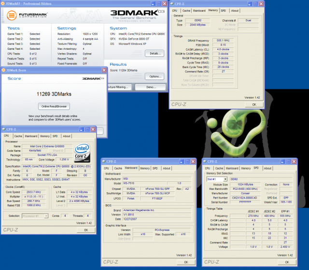Click the Core Speed 2933.7 MHz field

coord(34,192)
